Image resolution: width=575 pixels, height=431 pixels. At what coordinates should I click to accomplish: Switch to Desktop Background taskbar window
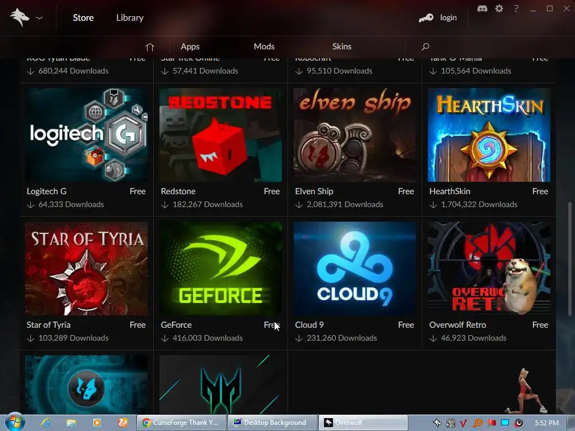click(272, 423)
